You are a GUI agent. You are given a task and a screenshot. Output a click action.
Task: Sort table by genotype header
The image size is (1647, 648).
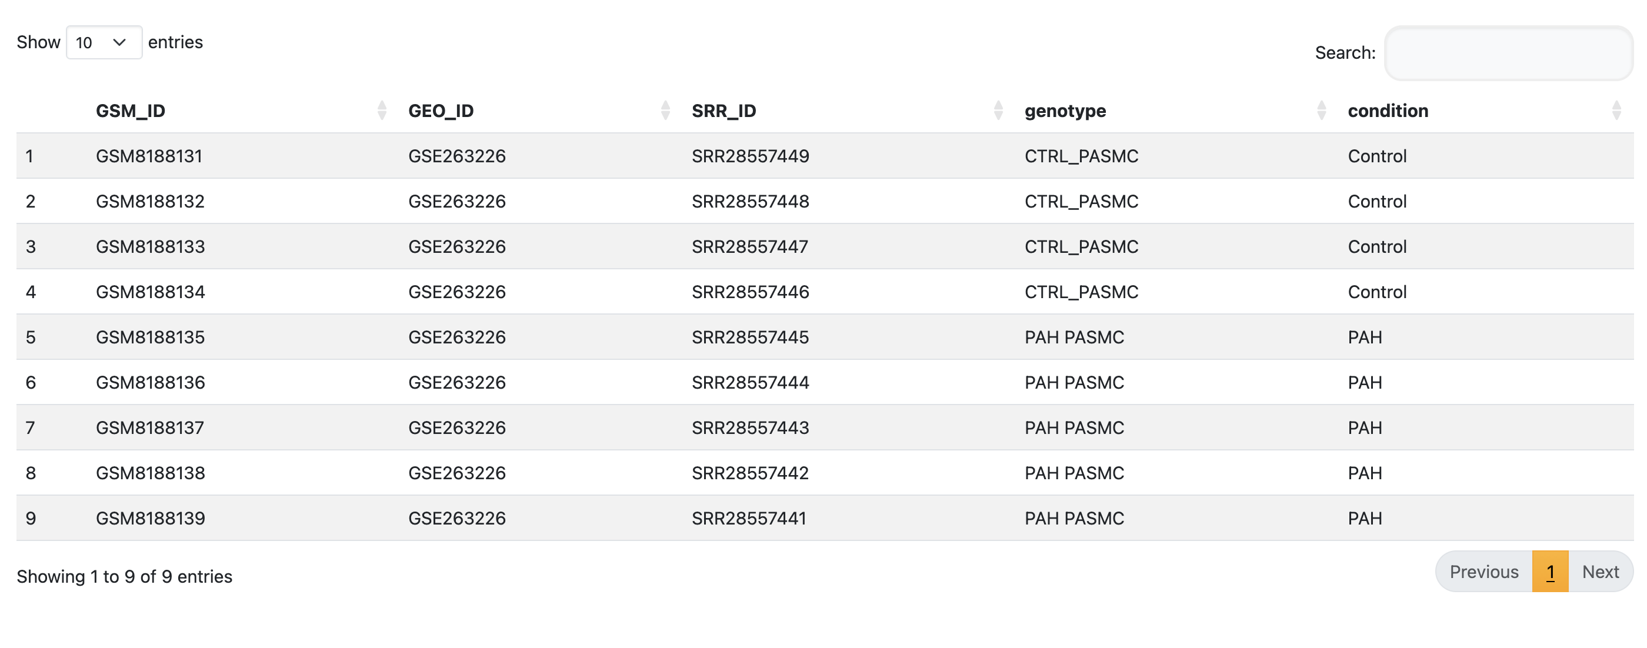pyautogui.click(x=1065, y=111)
